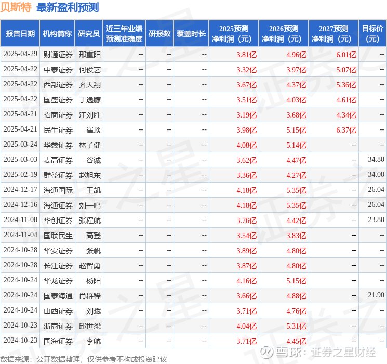Image resolution: width=387 pixels, height=364 pixels.
Task: Click analyst name 邢重阳
Action: point(89,55)
